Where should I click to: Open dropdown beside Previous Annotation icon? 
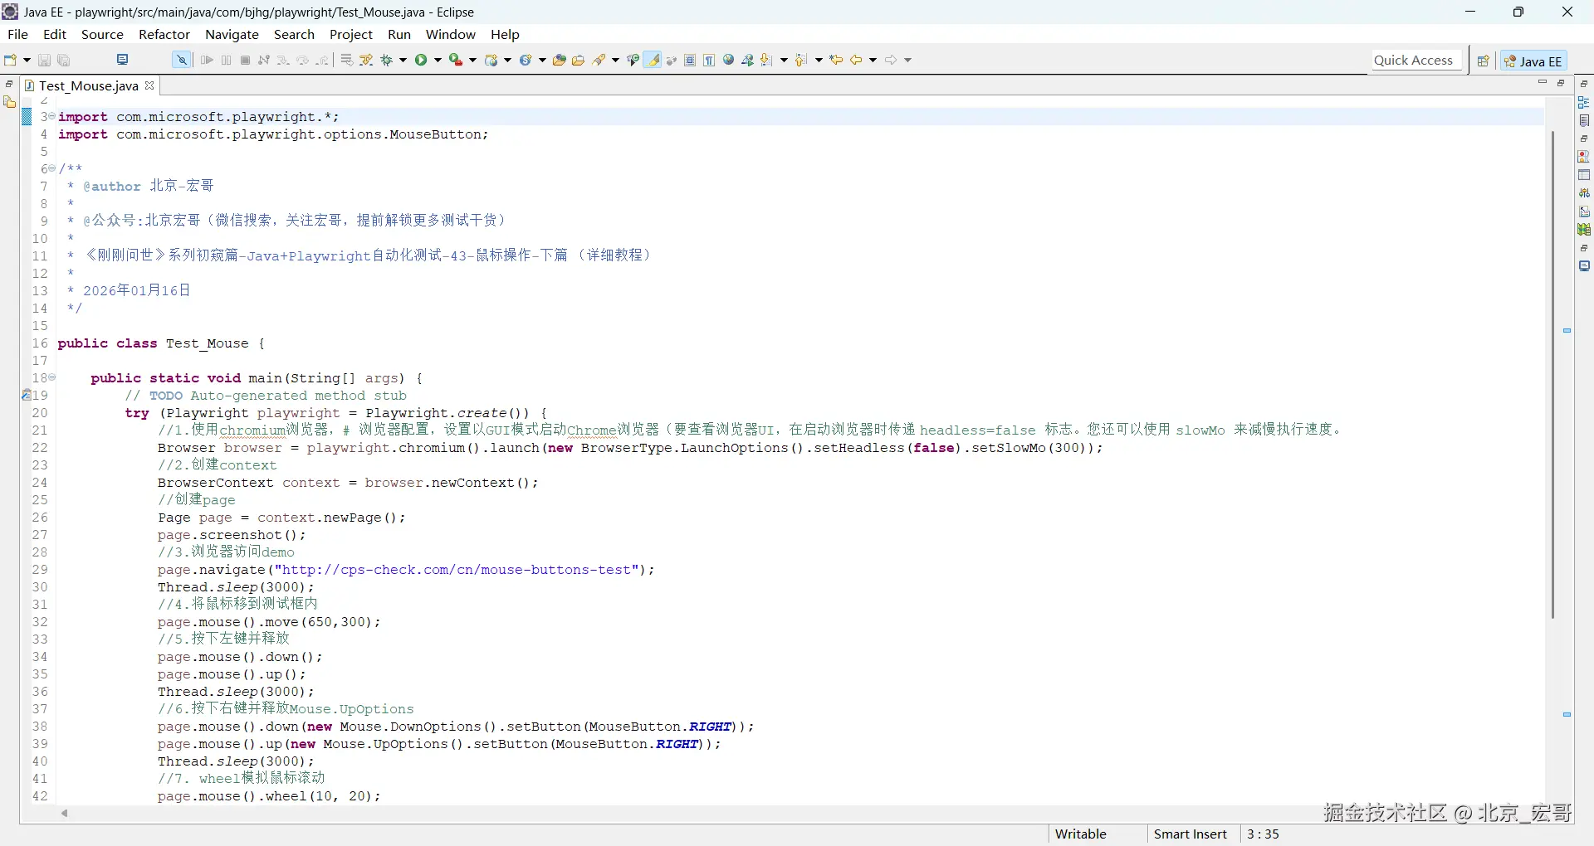[819, 60]
